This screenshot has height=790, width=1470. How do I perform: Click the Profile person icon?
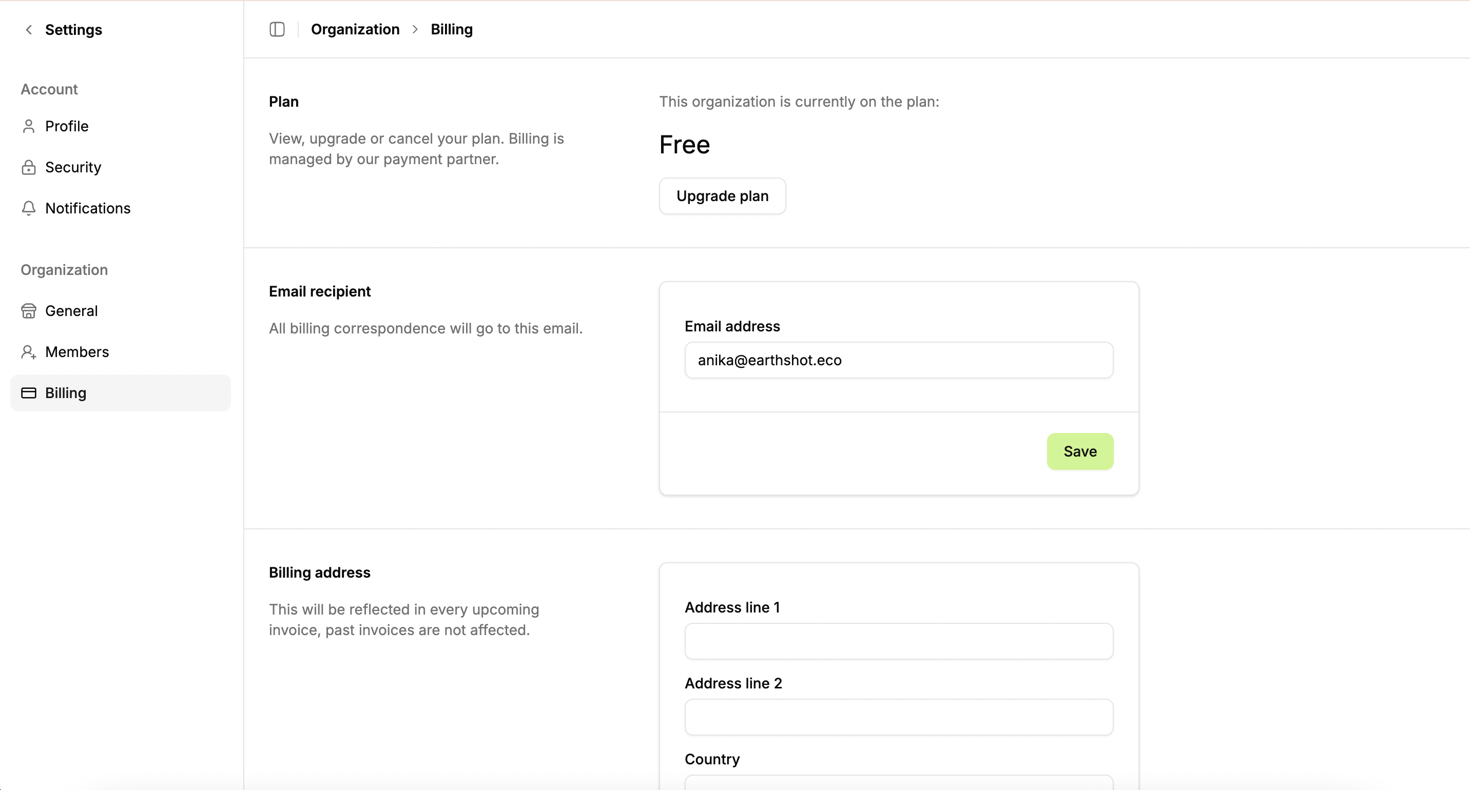tap(29, 126)
